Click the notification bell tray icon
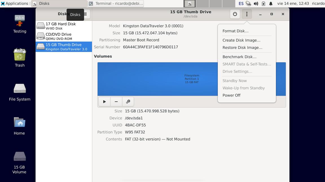The image size is (325, 182). [x=271, y=3]
